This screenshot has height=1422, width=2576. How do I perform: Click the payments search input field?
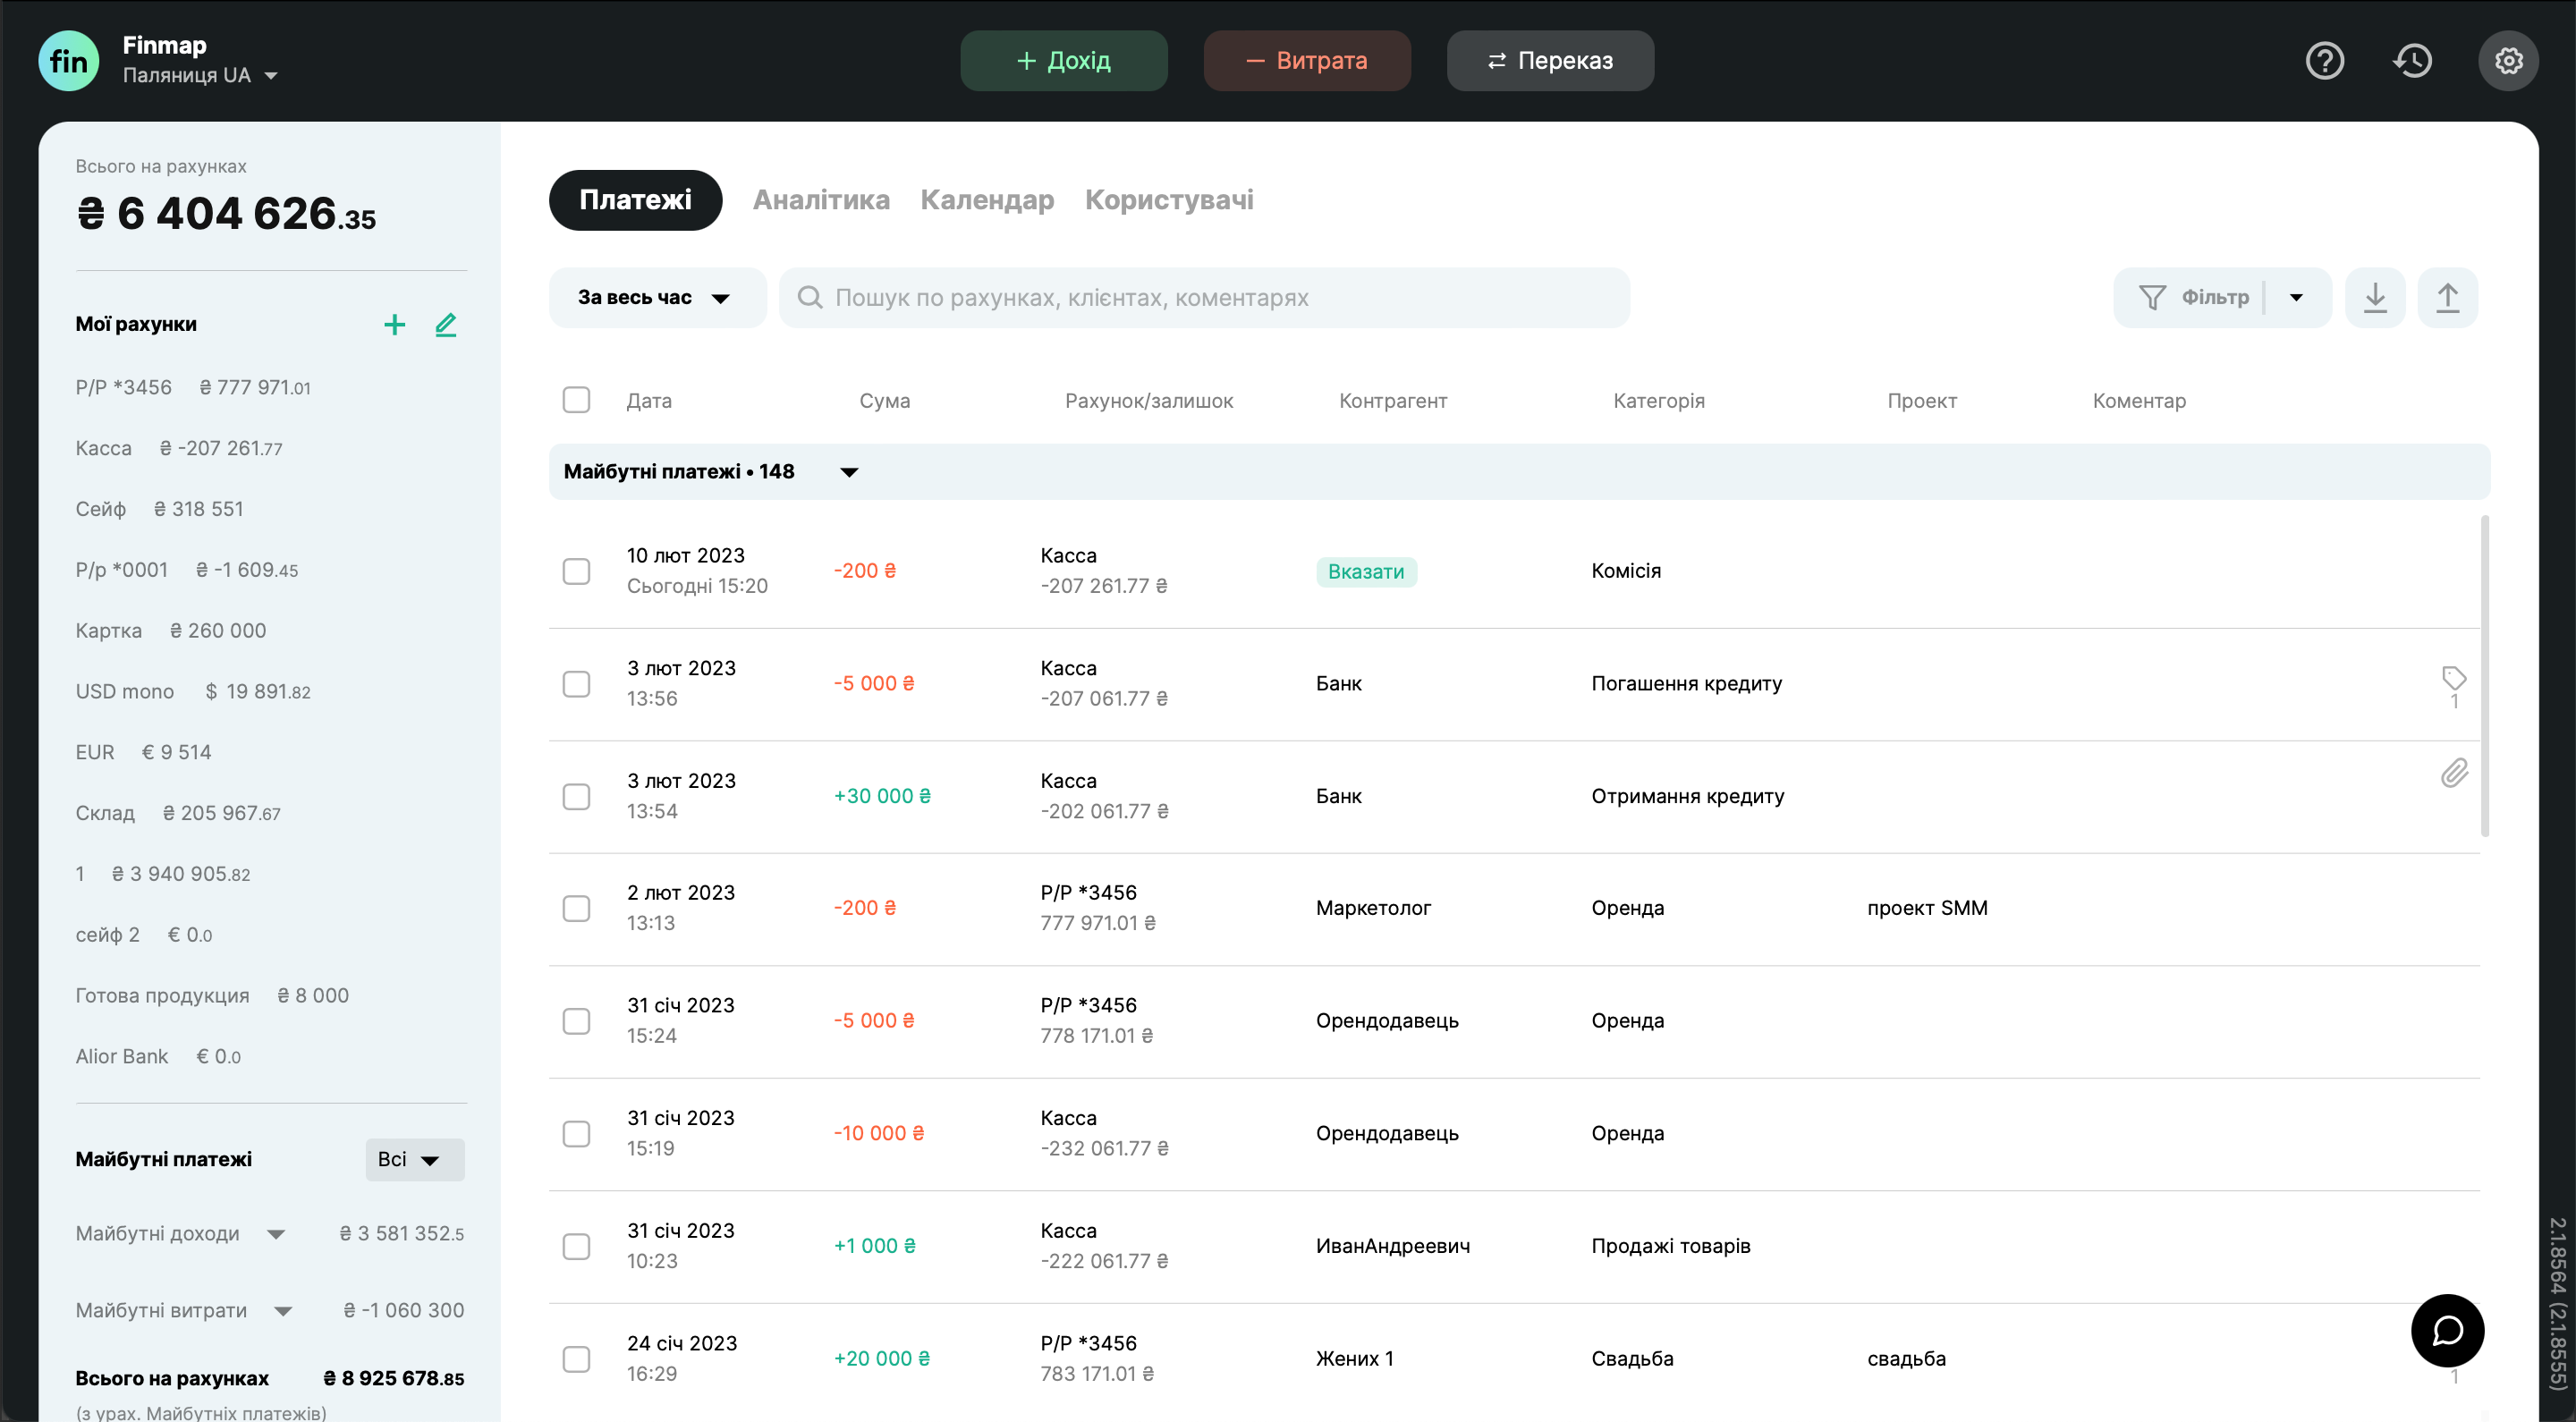(1204, 298)
